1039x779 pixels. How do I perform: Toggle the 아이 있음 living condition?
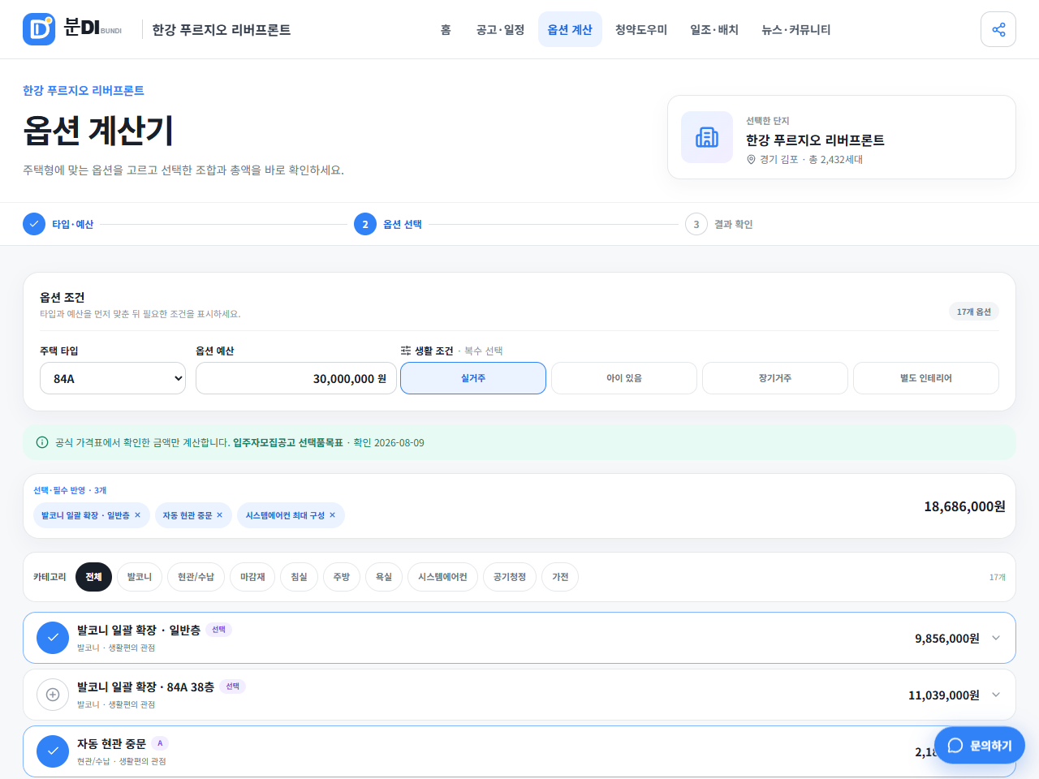coord(624,378)
